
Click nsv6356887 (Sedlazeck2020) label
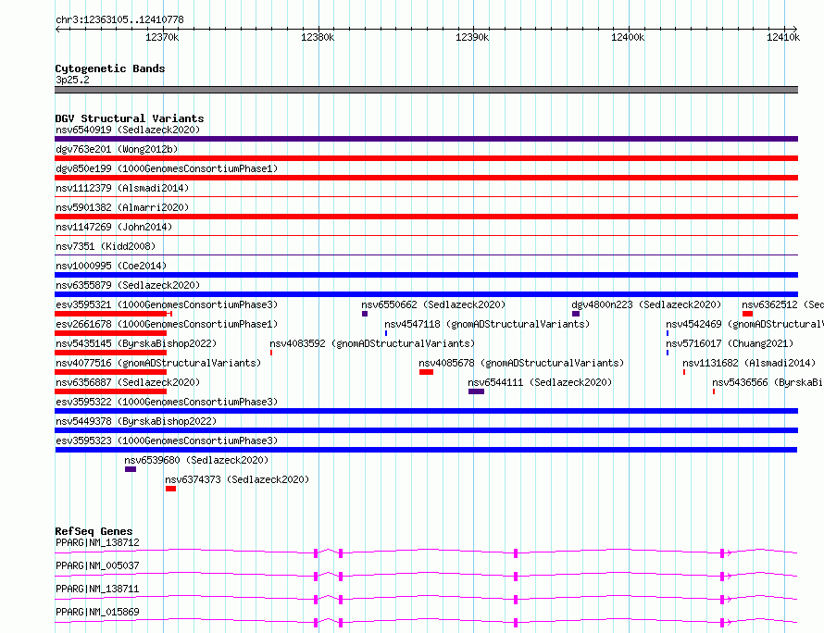(128, 382)
